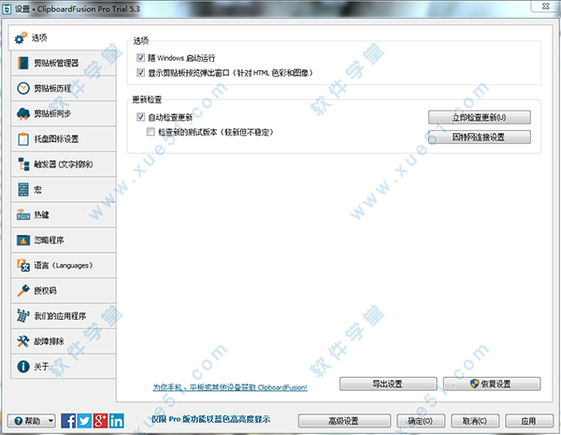Open the 关于 tab

click(x=64, y=367)
